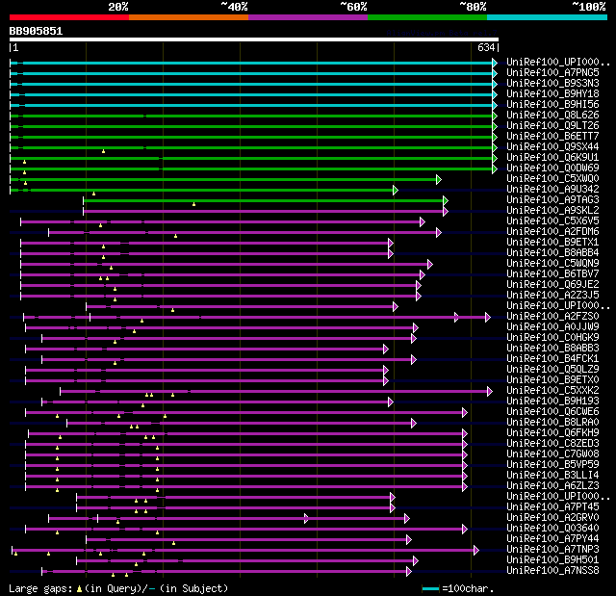Click the cyan 100char scale bar legend
This screenshot has width=616, height=596.
(x=430, y=588)
